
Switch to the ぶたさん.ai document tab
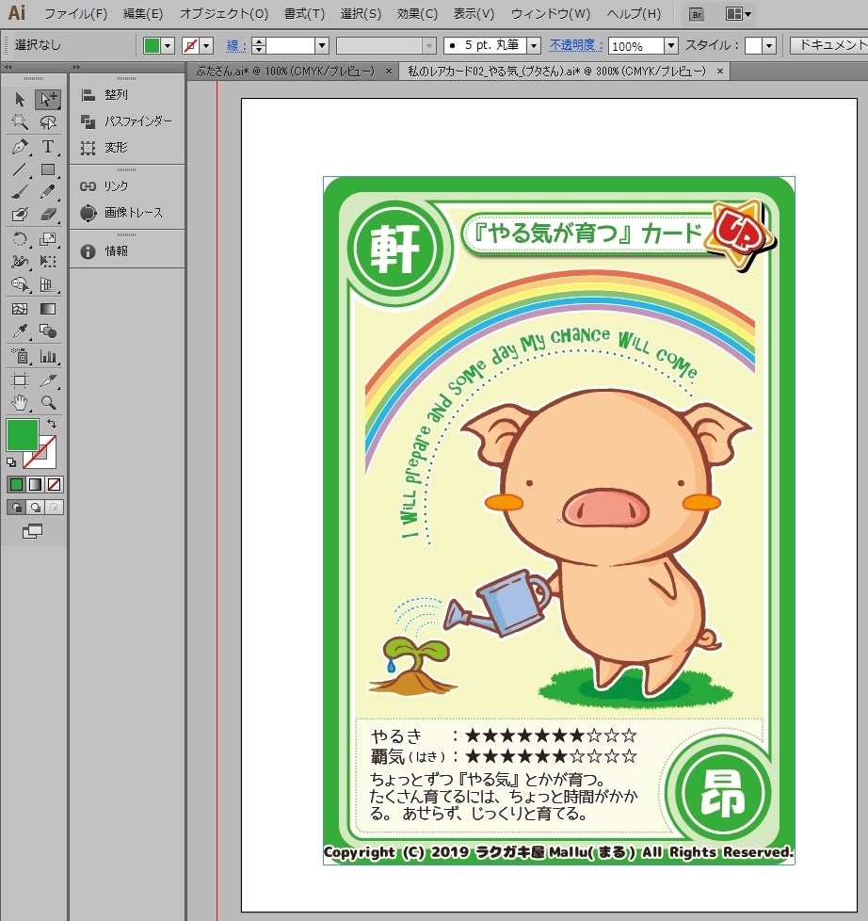pos(285,72)
